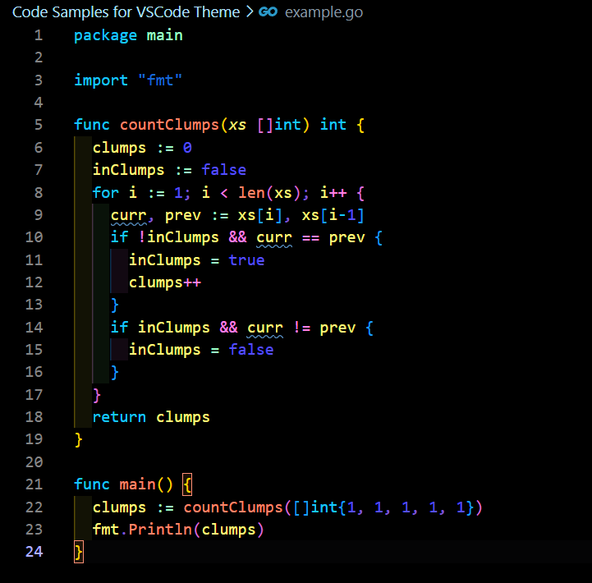Click countClumps function name in its declaration
Screen dimensions: 592x583
click(x=169, y=125)
